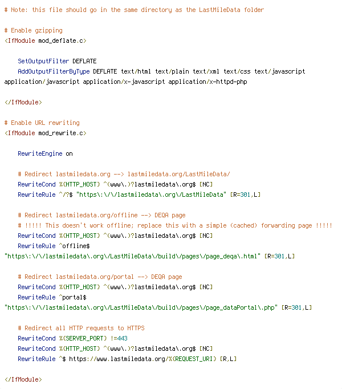Click the RewriteCond line above 'RewriteRule ^offline$'
The height and width of the screenshot is (389, 342).
pos(115,236)
